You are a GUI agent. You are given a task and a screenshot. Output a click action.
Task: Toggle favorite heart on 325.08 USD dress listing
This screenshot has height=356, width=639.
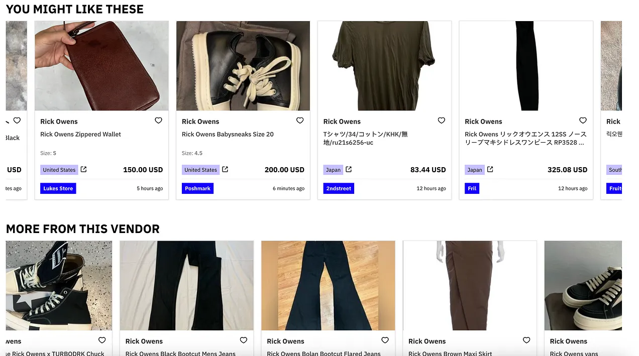click(583, 121)
